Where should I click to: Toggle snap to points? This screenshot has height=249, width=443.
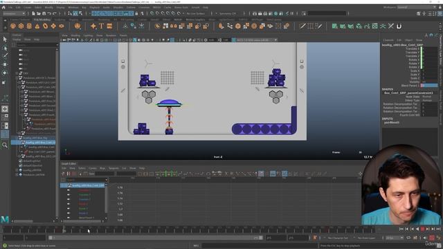click(163, 13)
